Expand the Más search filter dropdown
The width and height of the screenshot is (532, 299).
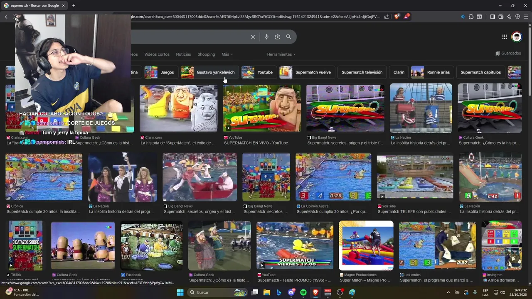click(227, 54)
